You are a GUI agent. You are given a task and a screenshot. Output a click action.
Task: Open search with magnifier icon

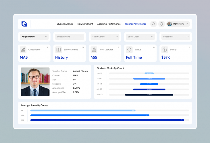(x=153, y=24)
